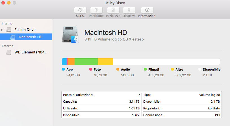Click the Tipo Volume logico value
The width and height of the screenshot is (230, 126).
209,95
